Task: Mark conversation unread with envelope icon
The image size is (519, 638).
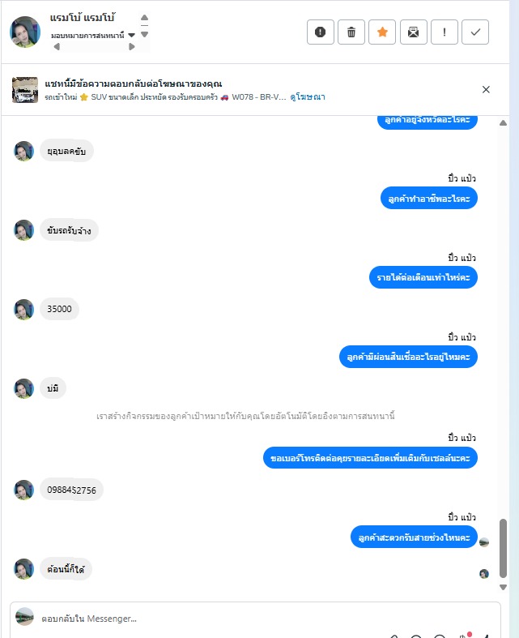Action: pyautogui.click(x=413, y=32)
